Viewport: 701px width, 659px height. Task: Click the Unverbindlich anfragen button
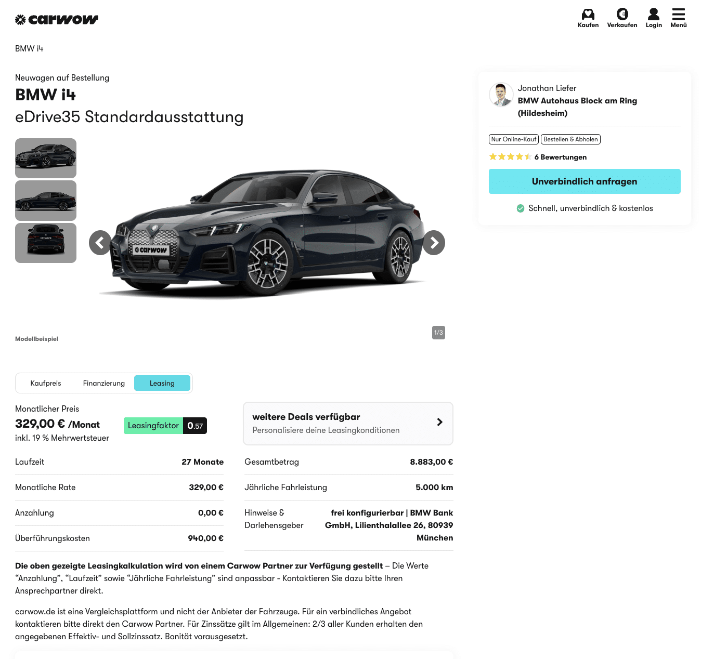(x=585, y=181)
